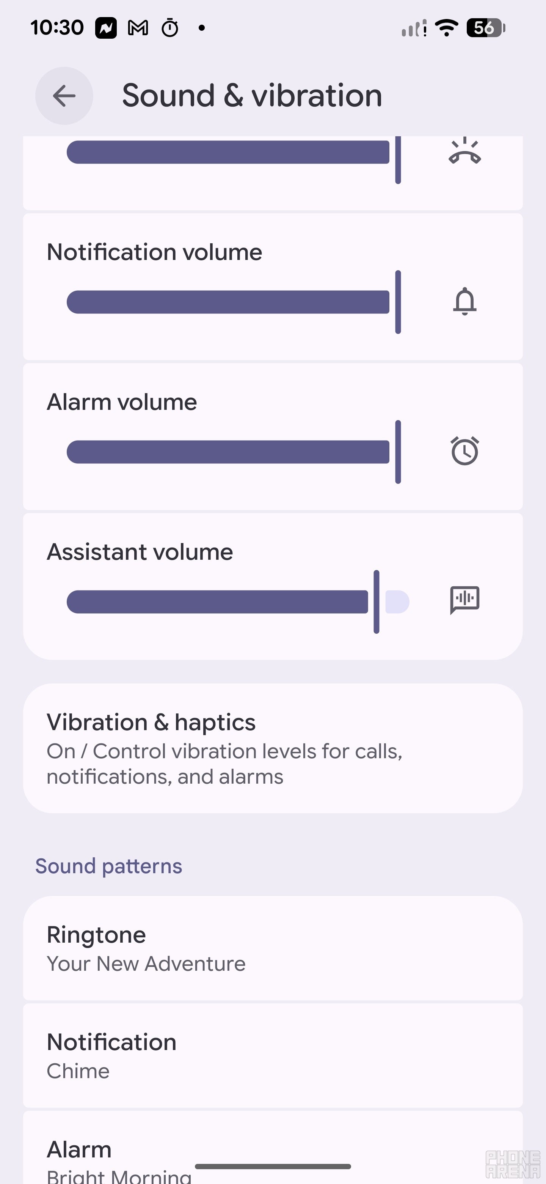The width and height of the screenshot is (546, 1184).
Task: Click the Your New Adventure ringtone label
Action: point(146,964)
